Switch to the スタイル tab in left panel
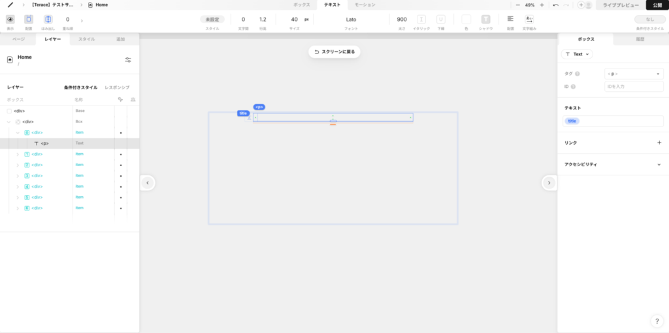 point(86,39)
